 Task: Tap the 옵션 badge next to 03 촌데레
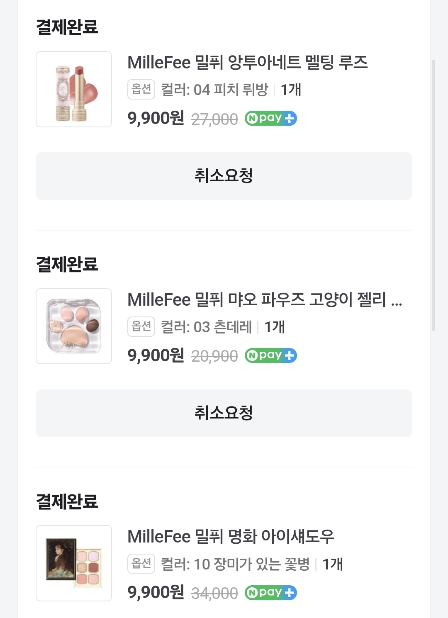141,327
